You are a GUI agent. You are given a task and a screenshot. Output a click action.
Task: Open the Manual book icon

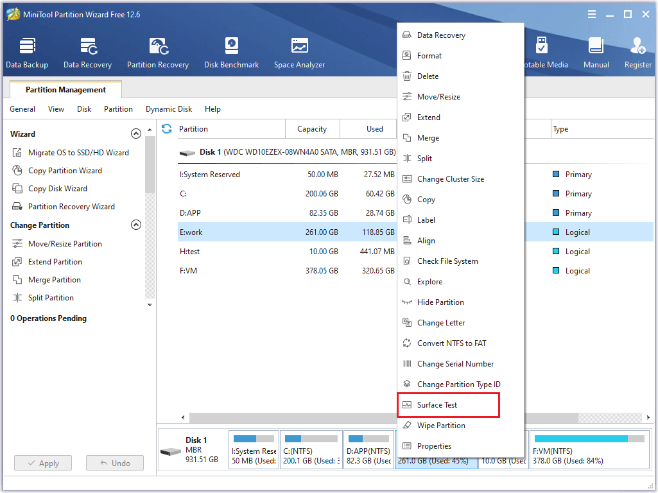click(x=596, y=46)
